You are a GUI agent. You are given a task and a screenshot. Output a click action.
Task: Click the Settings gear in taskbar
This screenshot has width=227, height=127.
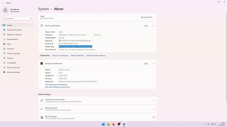click(x=124, y=124)
